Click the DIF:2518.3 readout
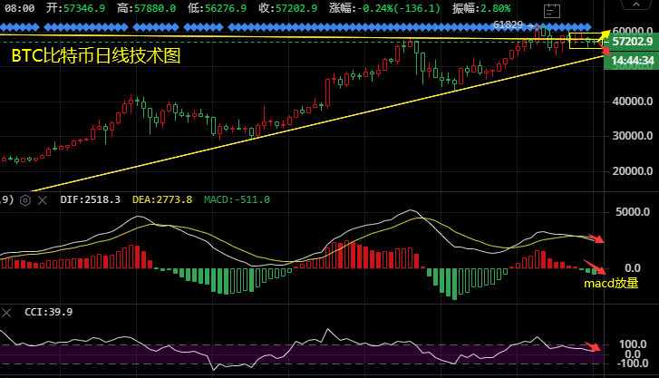Viewport: 659px width, 378px height. click(x=91, y=199)
